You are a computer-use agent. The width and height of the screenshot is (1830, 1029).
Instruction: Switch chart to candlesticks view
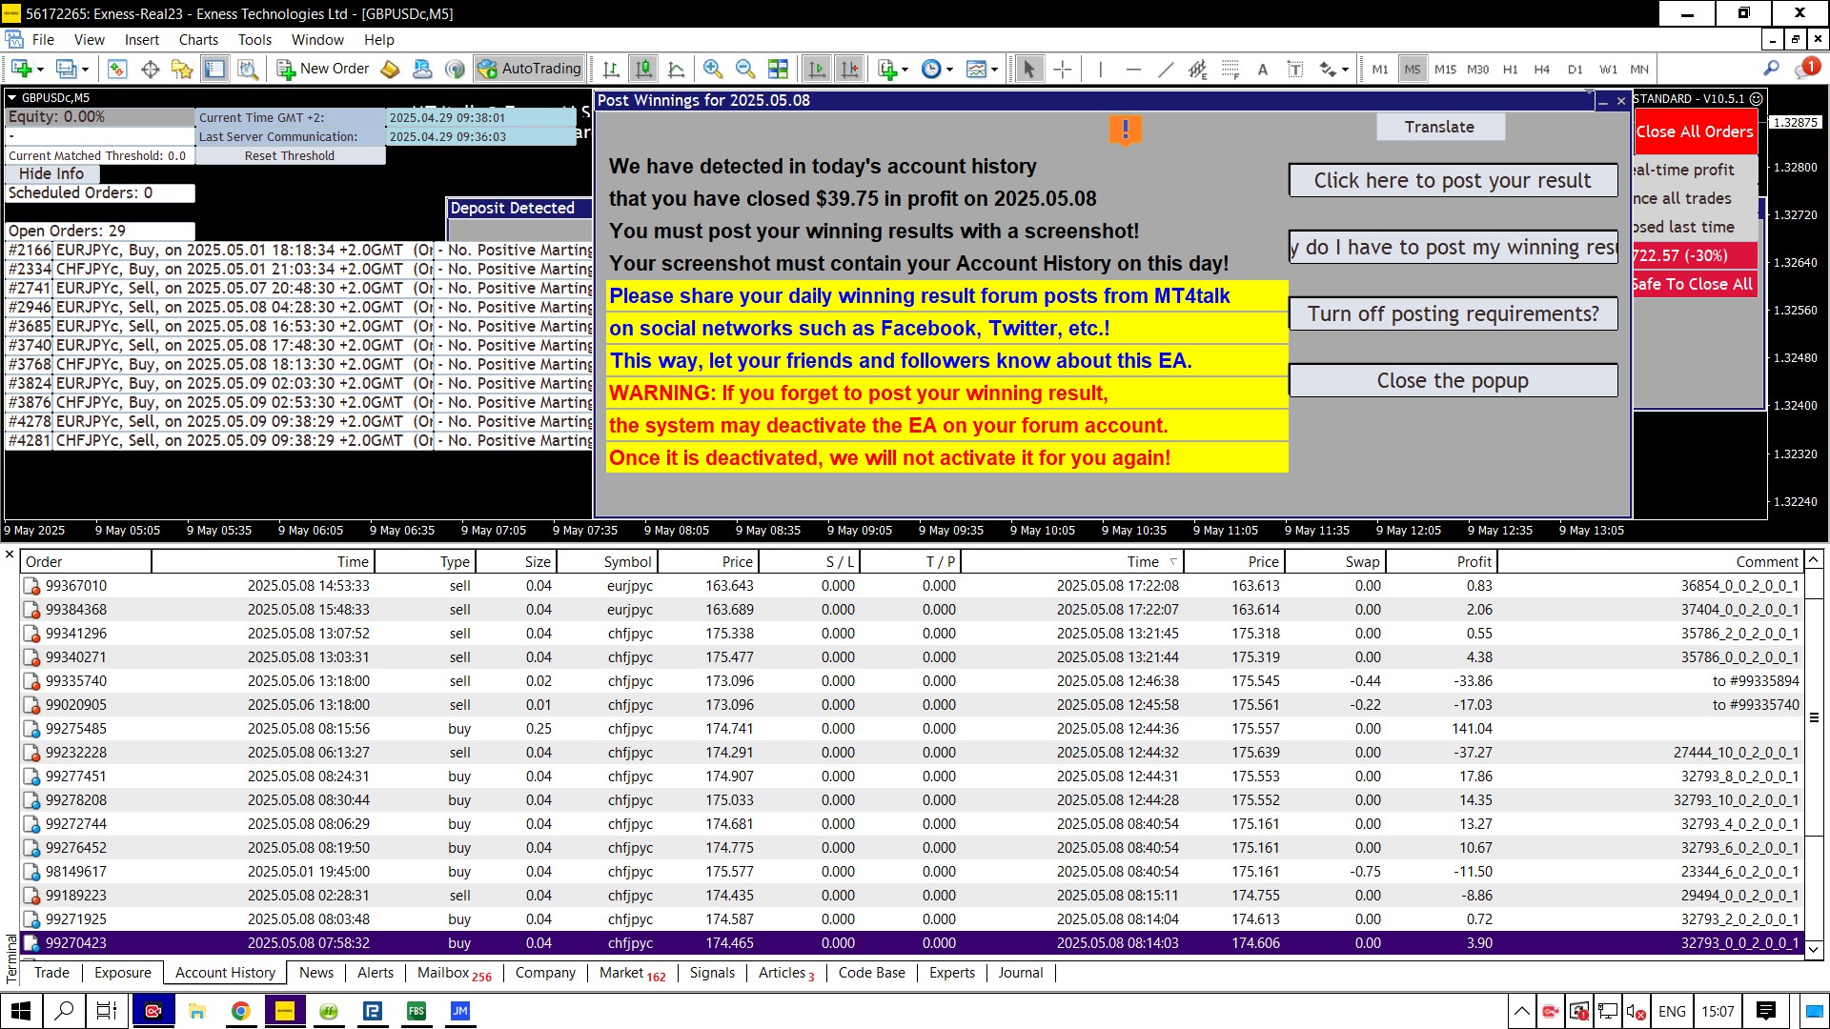644,69
